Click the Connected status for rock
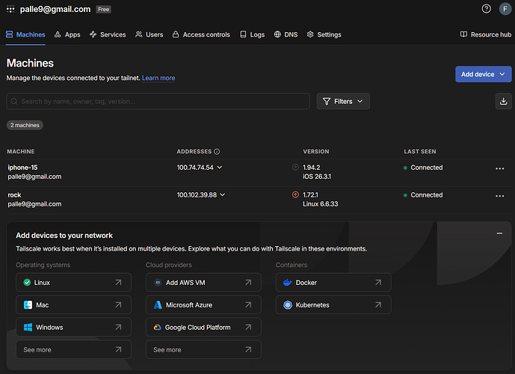The height and width of the screenshot is (374, 515). tap(423, 195)
